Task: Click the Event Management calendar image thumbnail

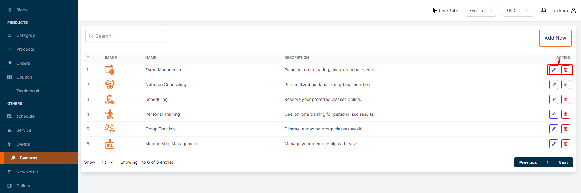Action: 110,70
